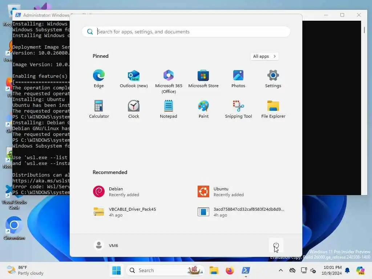372x279 pixels.
Task: Switch to PowerShell on the taskbar
Action: click(x=246, y=270)
